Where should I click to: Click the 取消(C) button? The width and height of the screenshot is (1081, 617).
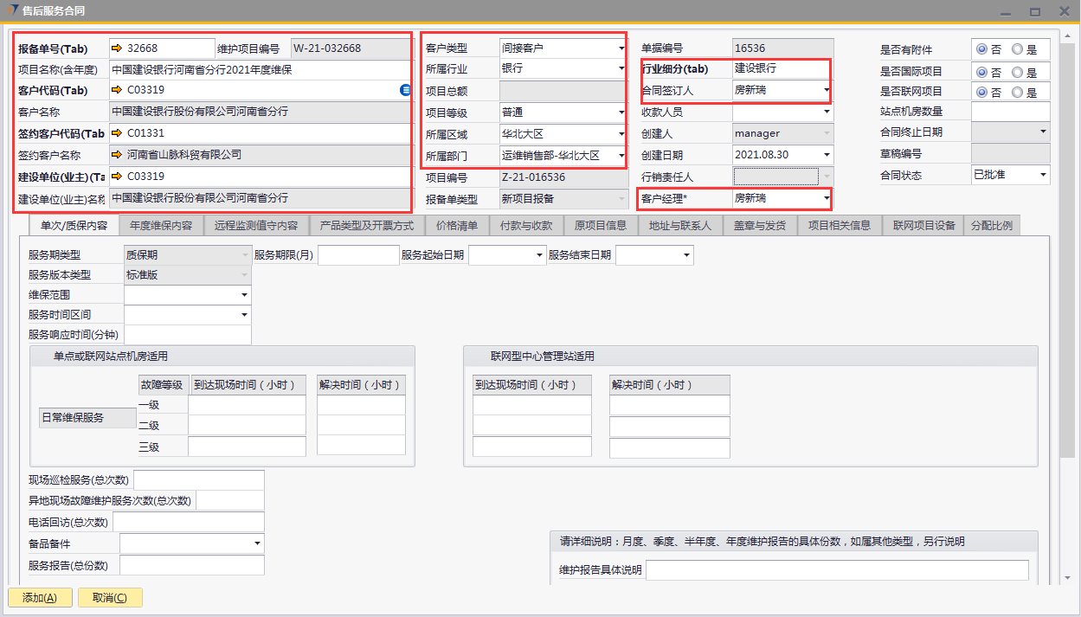[x=110, y=598]
